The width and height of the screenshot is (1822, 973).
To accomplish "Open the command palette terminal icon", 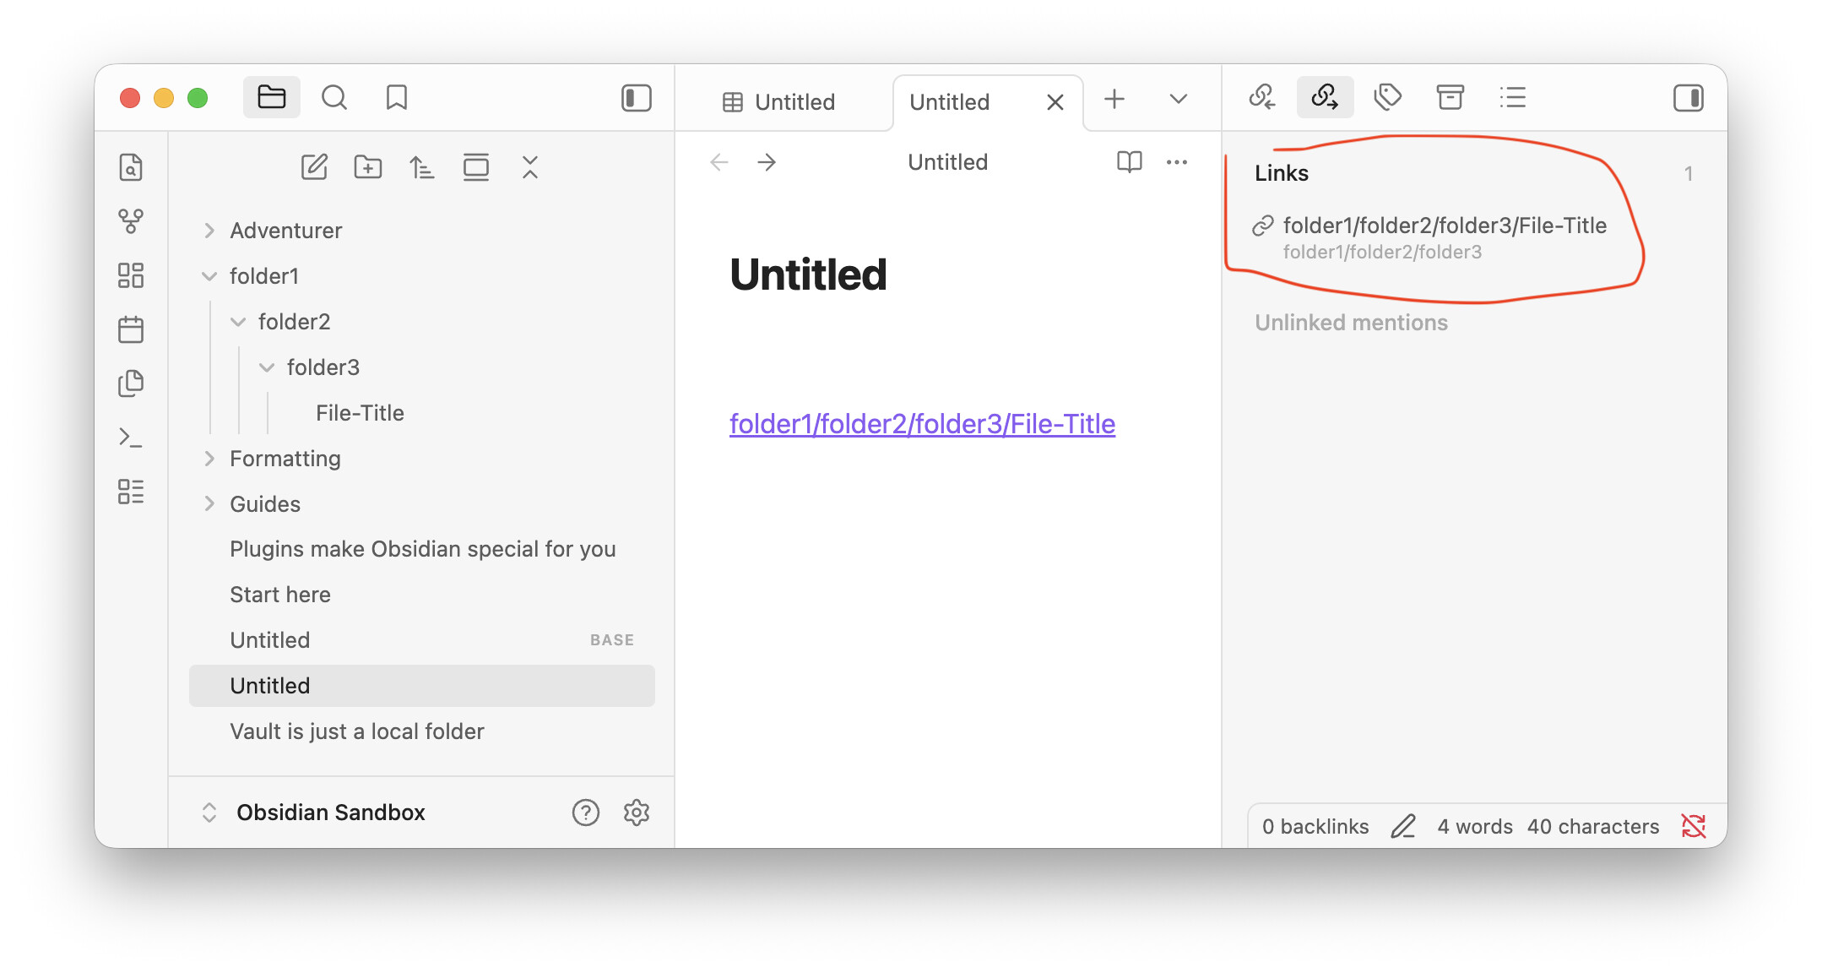I will coord(131,438).
